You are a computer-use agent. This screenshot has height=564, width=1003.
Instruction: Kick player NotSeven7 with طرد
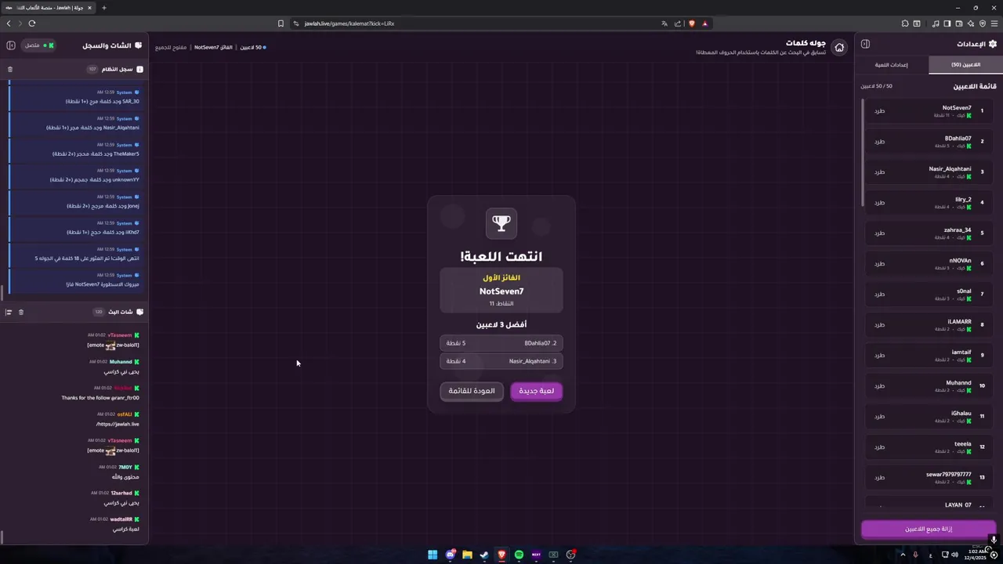(879, 111)
